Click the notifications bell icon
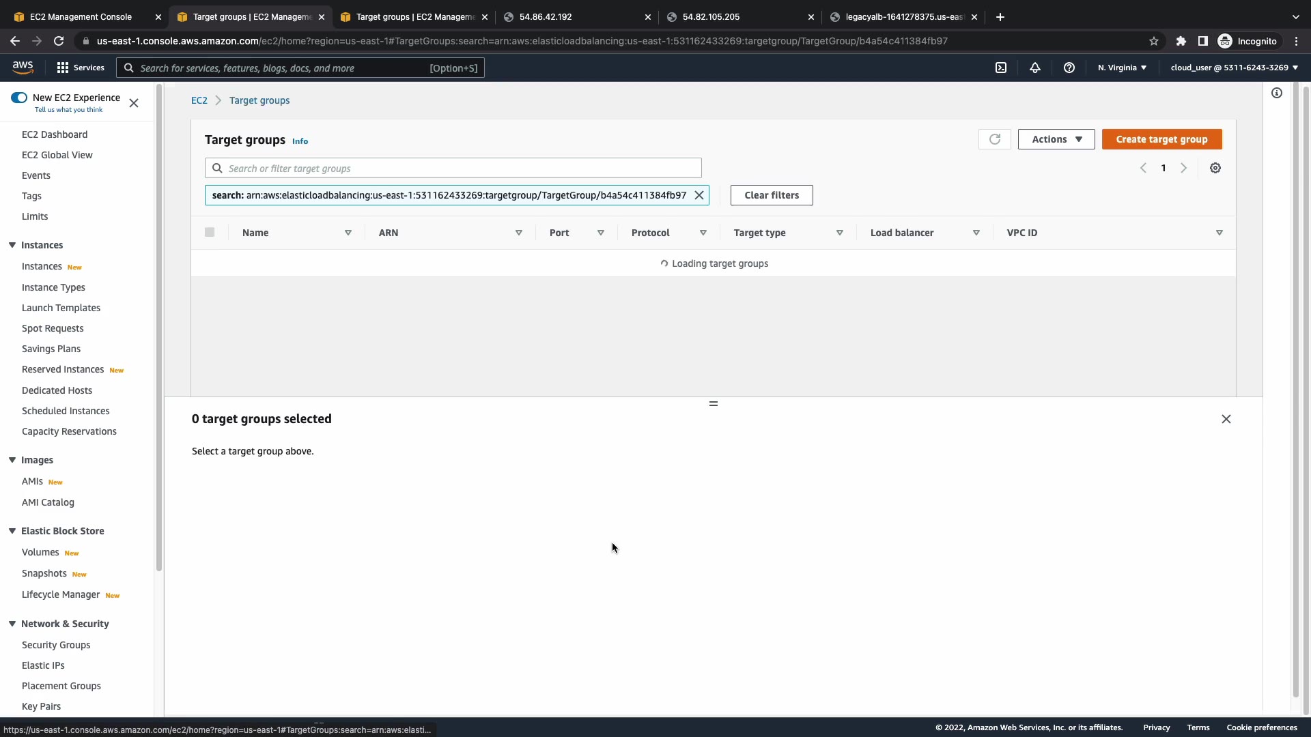Image resolution: width=1311 pixels, height=737 pixels. click(x=1035, y=68)
